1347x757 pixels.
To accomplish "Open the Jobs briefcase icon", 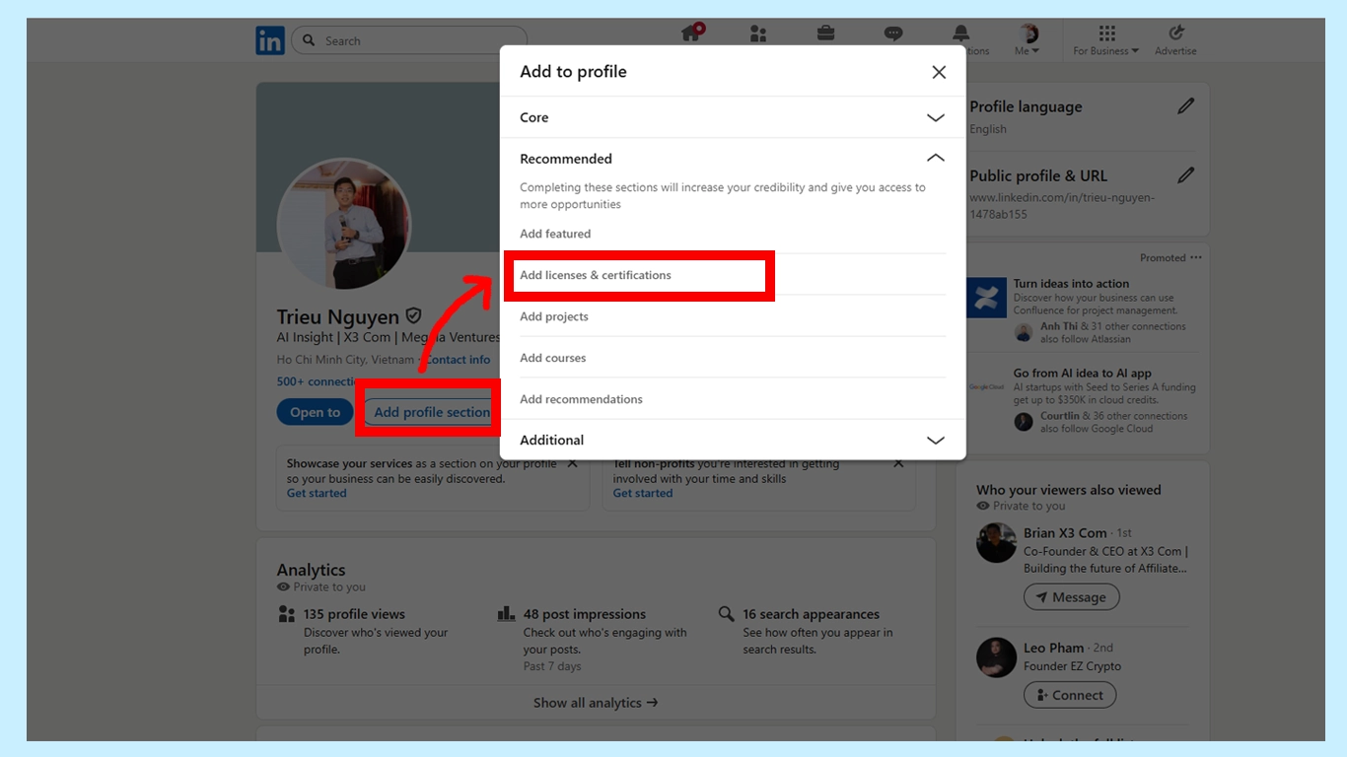I will click(825, 33).
